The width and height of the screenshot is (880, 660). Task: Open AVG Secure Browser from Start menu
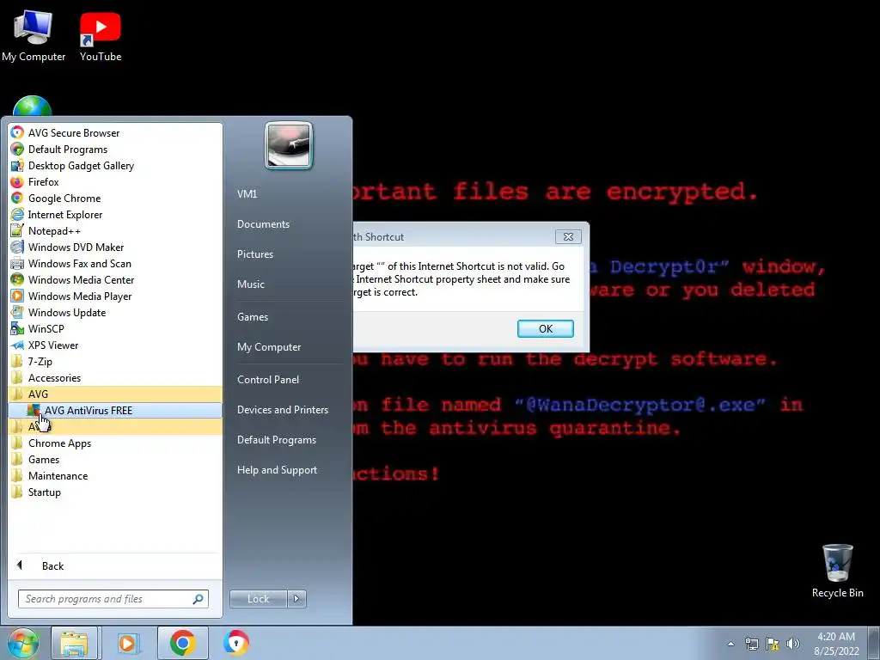pos(115,133)
